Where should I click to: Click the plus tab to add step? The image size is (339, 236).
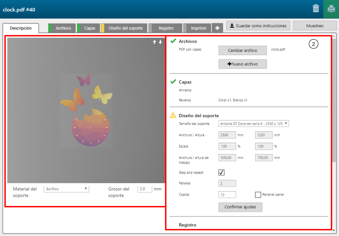[217, 28]
